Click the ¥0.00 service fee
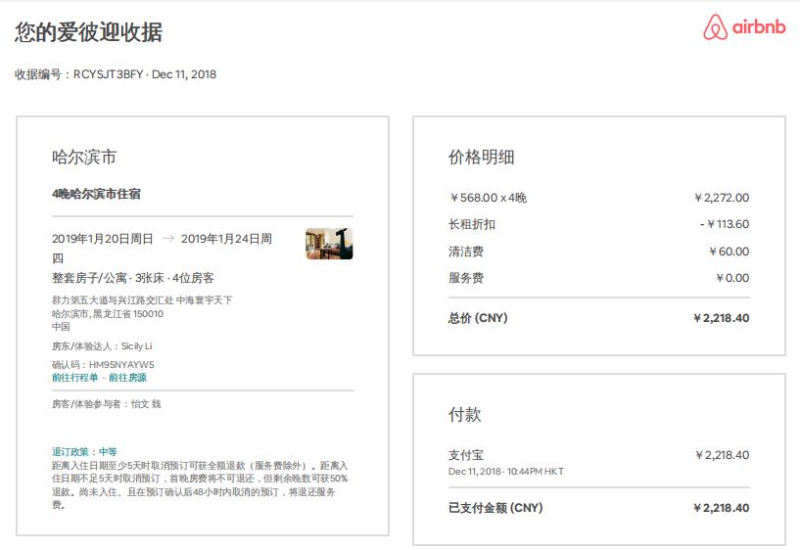 pyautogui.click(x=732, y=278)
